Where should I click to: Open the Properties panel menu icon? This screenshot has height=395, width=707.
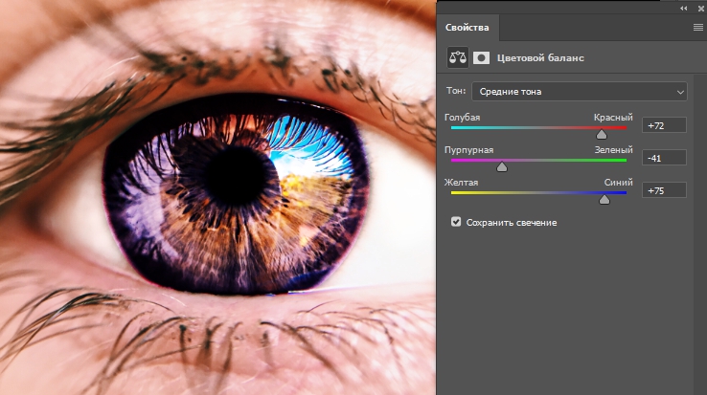698,28
